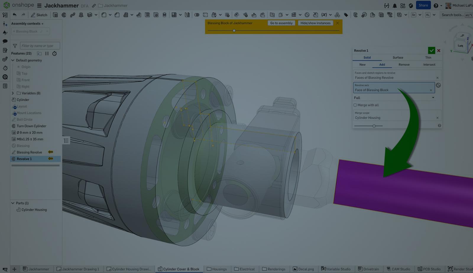Open the Extrude tool
The height and width of the screenshot is (273, 473).
coord(55,14)
